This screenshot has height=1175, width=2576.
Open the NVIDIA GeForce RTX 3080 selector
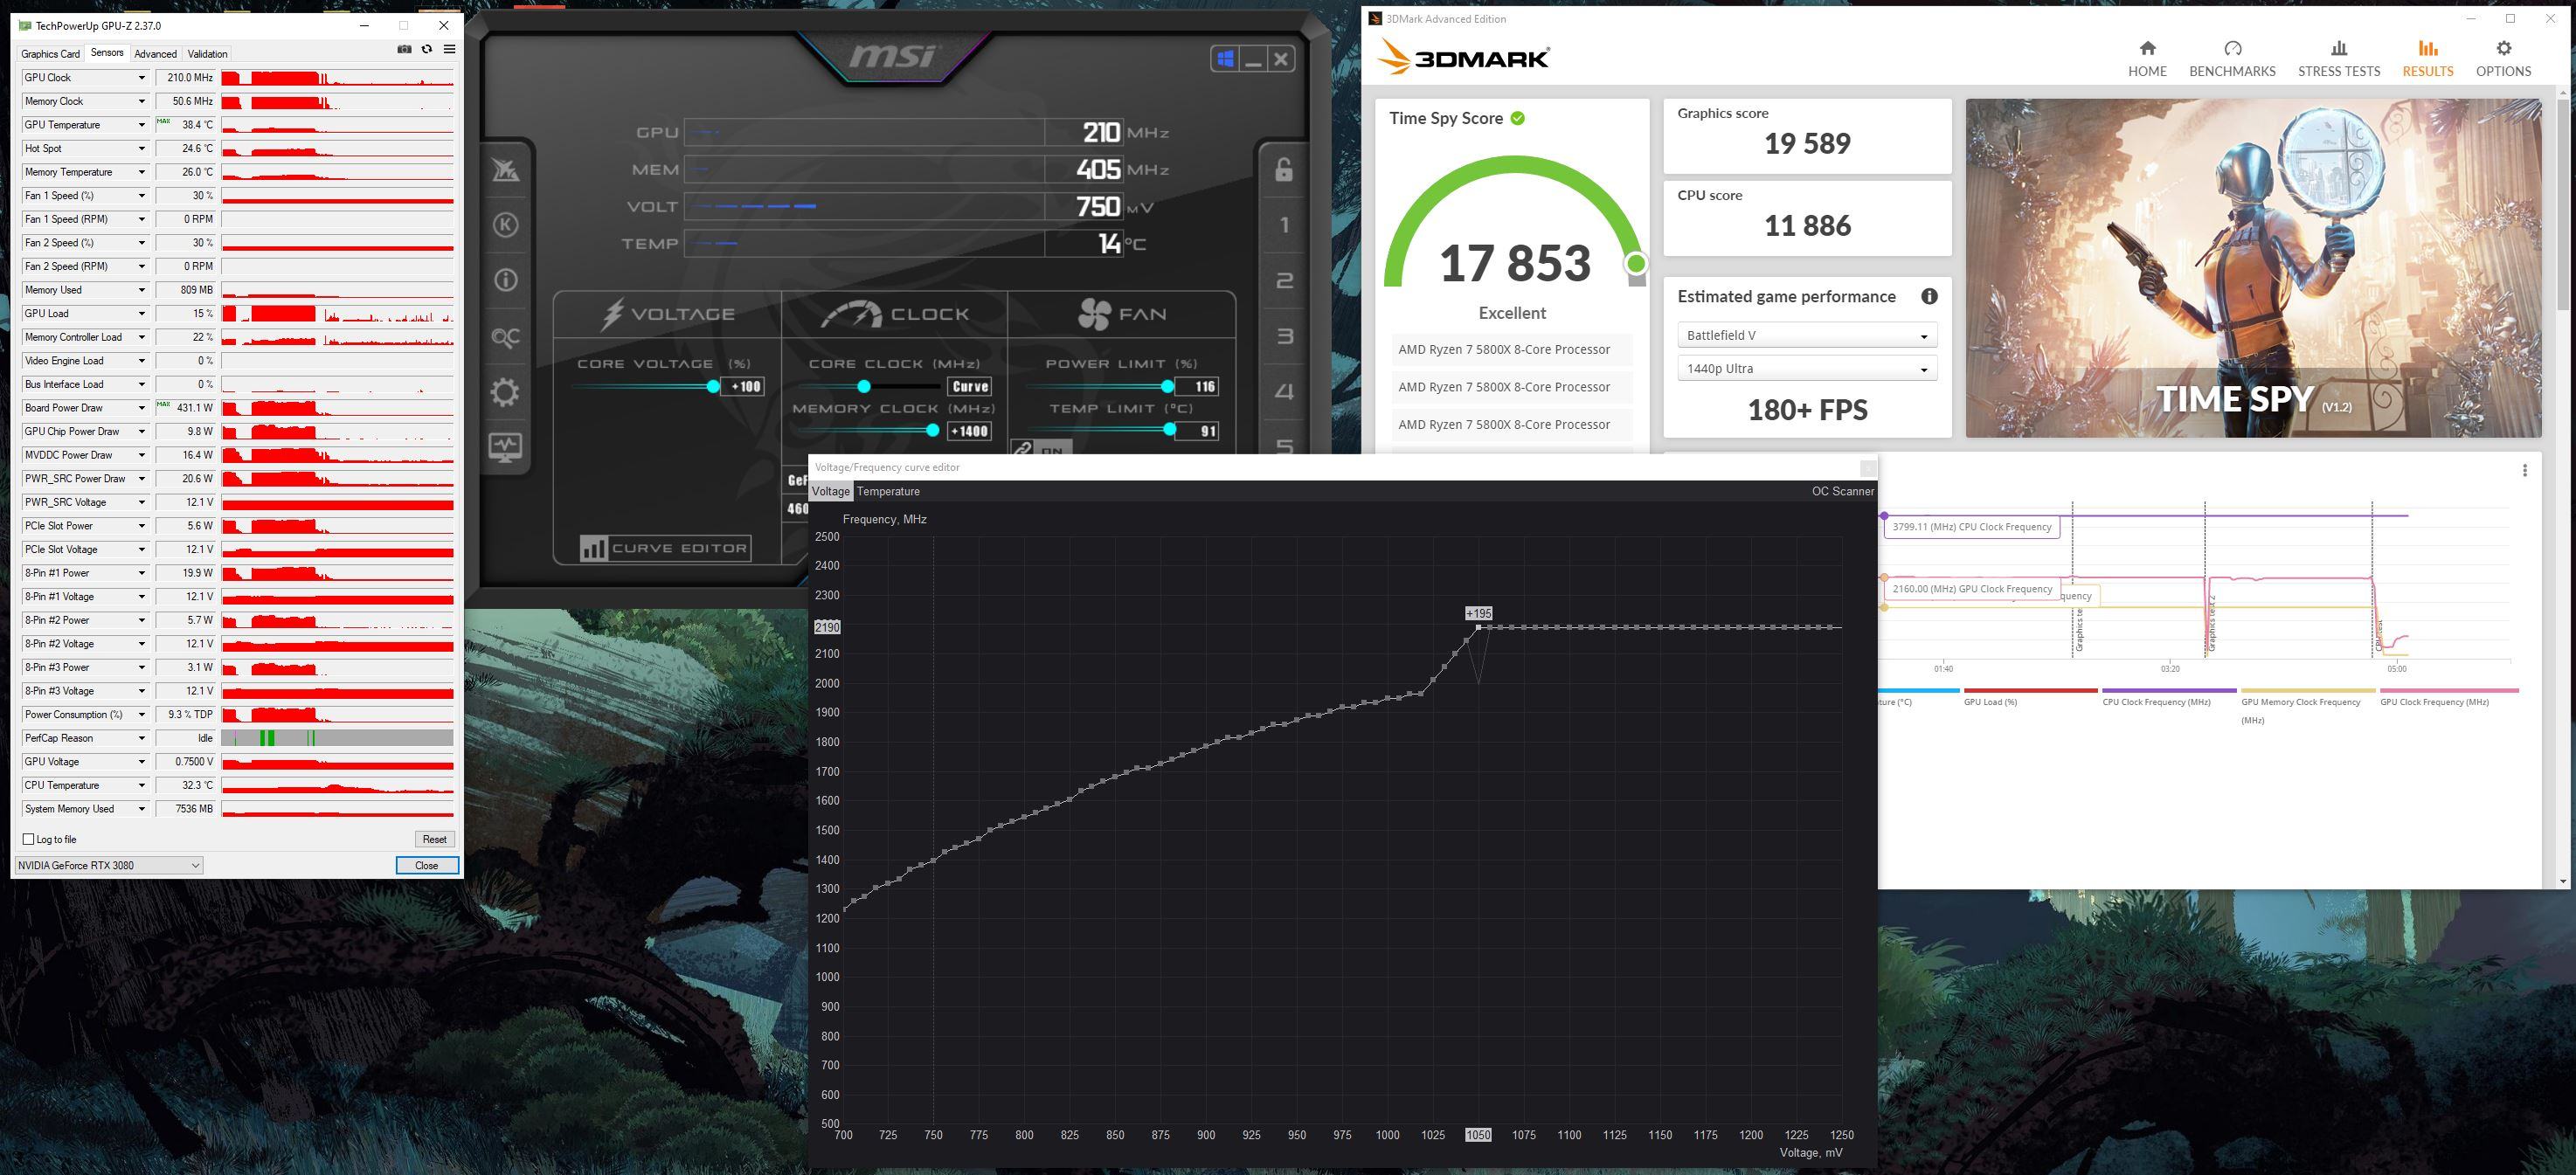tap(109, 865)
